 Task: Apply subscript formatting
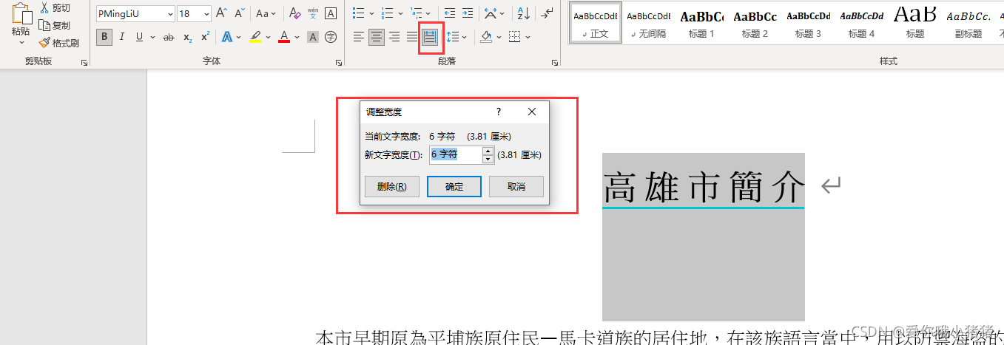[187, 37]
